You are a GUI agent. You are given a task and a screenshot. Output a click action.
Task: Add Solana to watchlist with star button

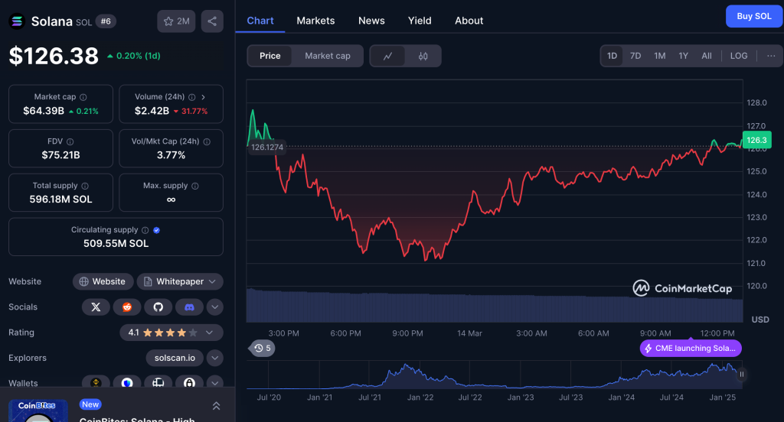tap(176, 21)
